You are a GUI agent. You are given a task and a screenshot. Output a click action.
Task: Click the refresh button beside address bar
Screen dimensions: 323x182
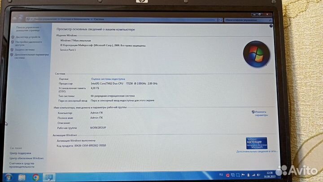click(220, 20)
